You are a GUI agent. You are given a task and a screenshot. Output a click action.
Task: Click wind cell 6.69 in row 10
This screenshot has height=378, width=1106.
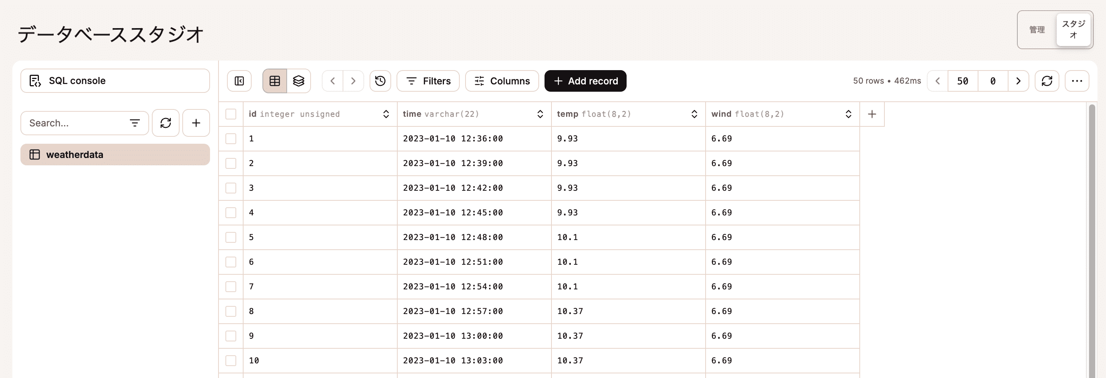point(782,361)
